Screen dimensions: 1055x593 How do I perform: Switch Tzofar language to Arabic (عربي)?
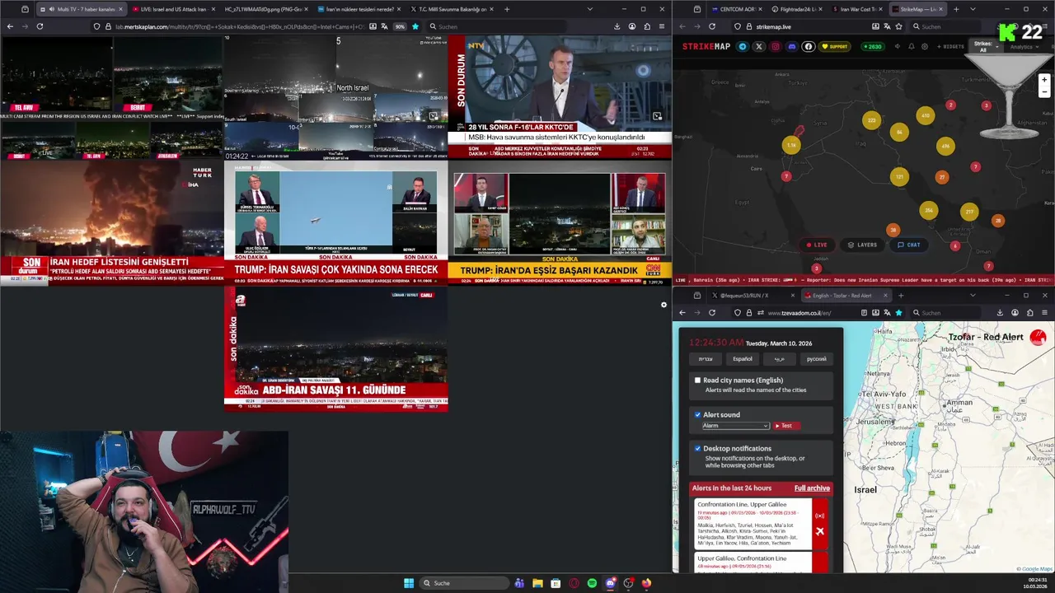(779, 358)
